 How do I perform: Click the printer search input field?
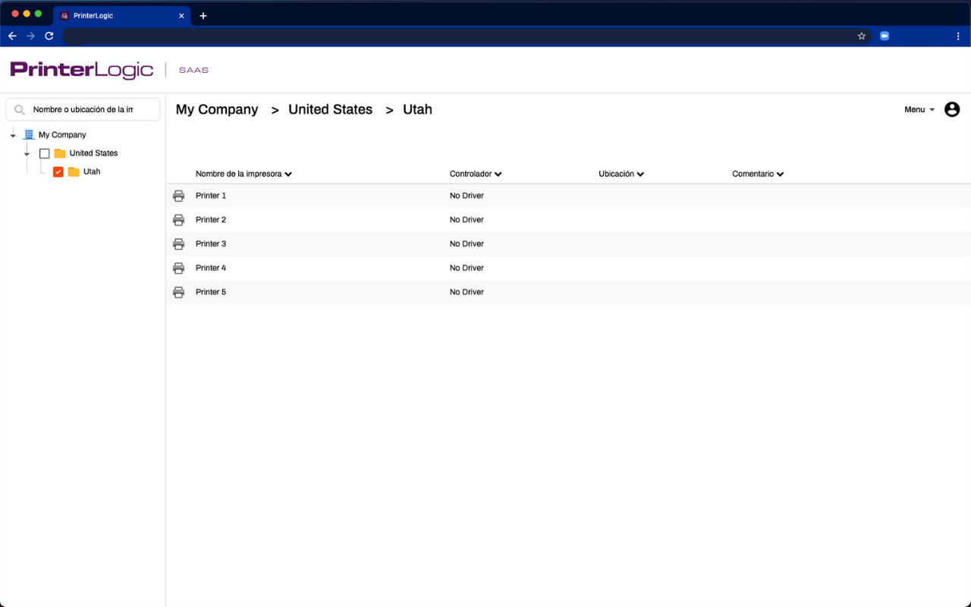click(90, 109)
